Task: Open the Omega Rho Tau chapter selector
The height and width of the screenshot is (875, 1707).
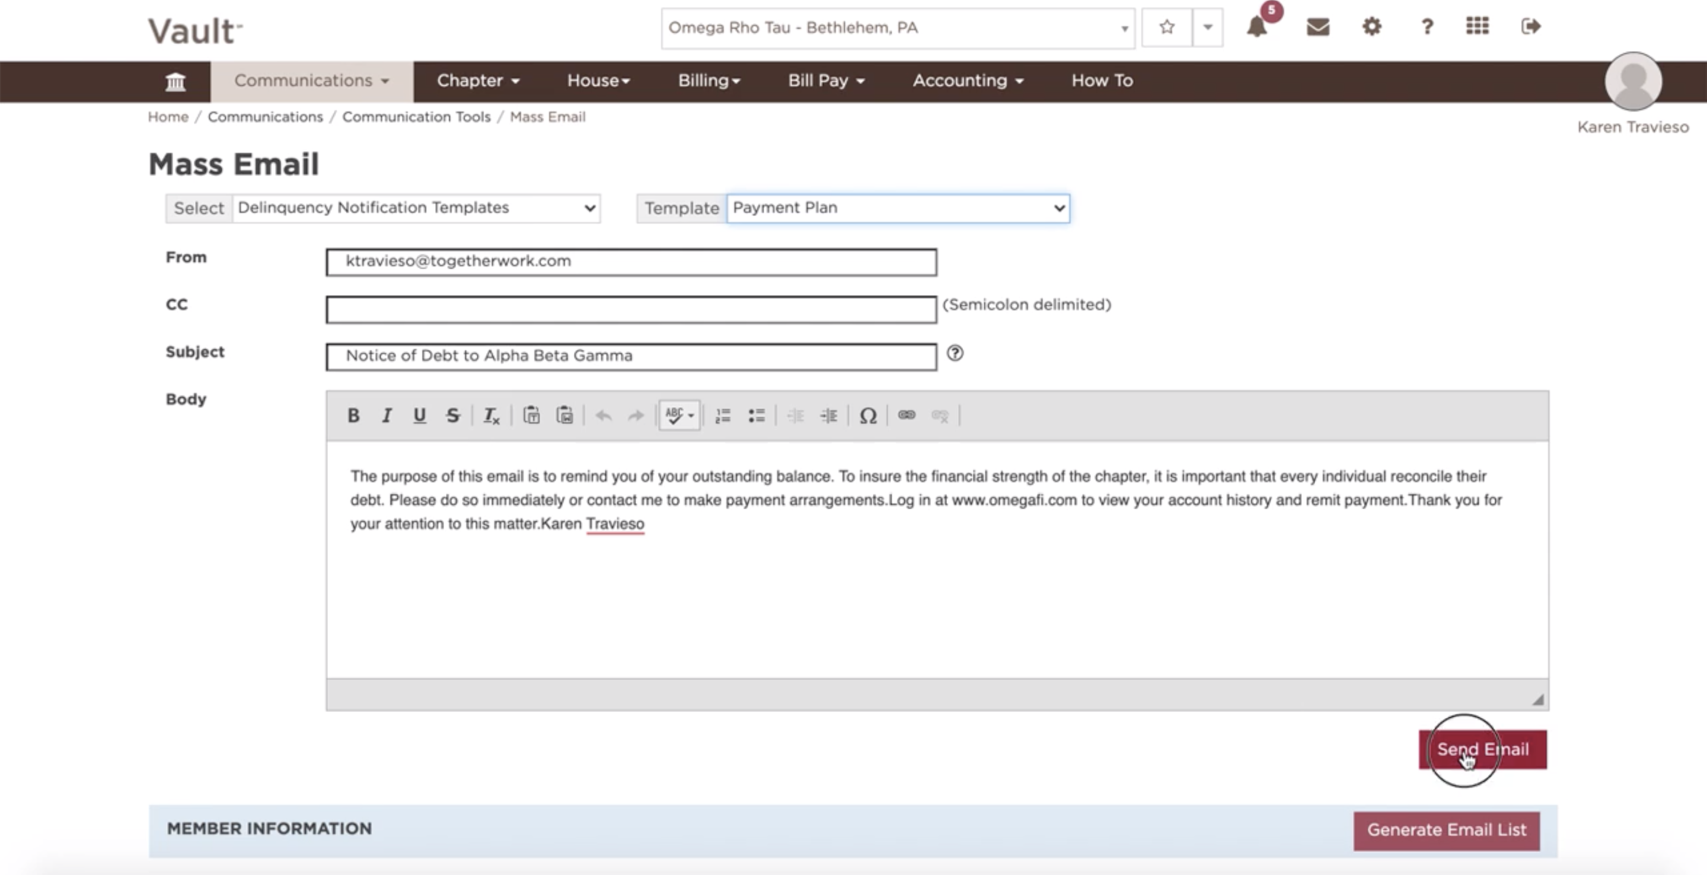Action: [x=898, y=28]
